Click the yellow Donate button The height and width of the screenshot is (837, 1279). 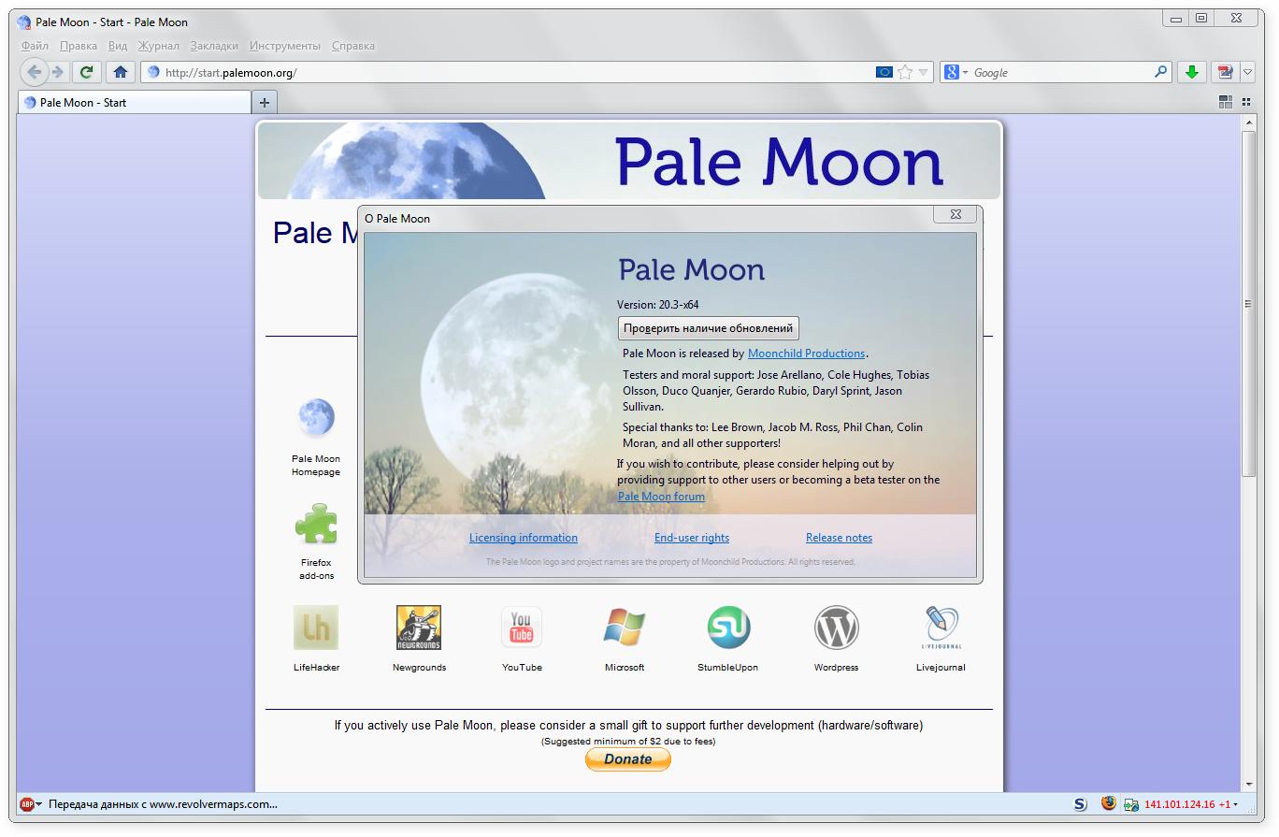(628, 759)
